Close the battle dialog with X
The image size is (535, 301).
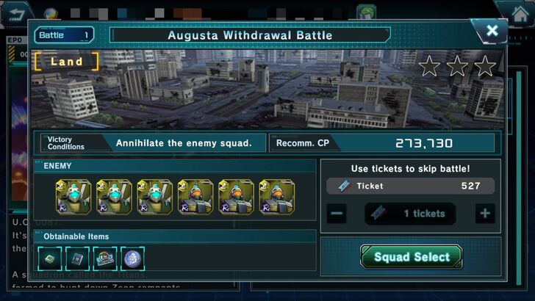(492, 31)
